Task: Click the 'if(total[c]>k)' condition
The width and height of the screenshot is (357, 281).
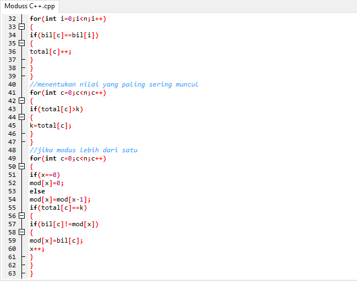Action: pos(56,109)
